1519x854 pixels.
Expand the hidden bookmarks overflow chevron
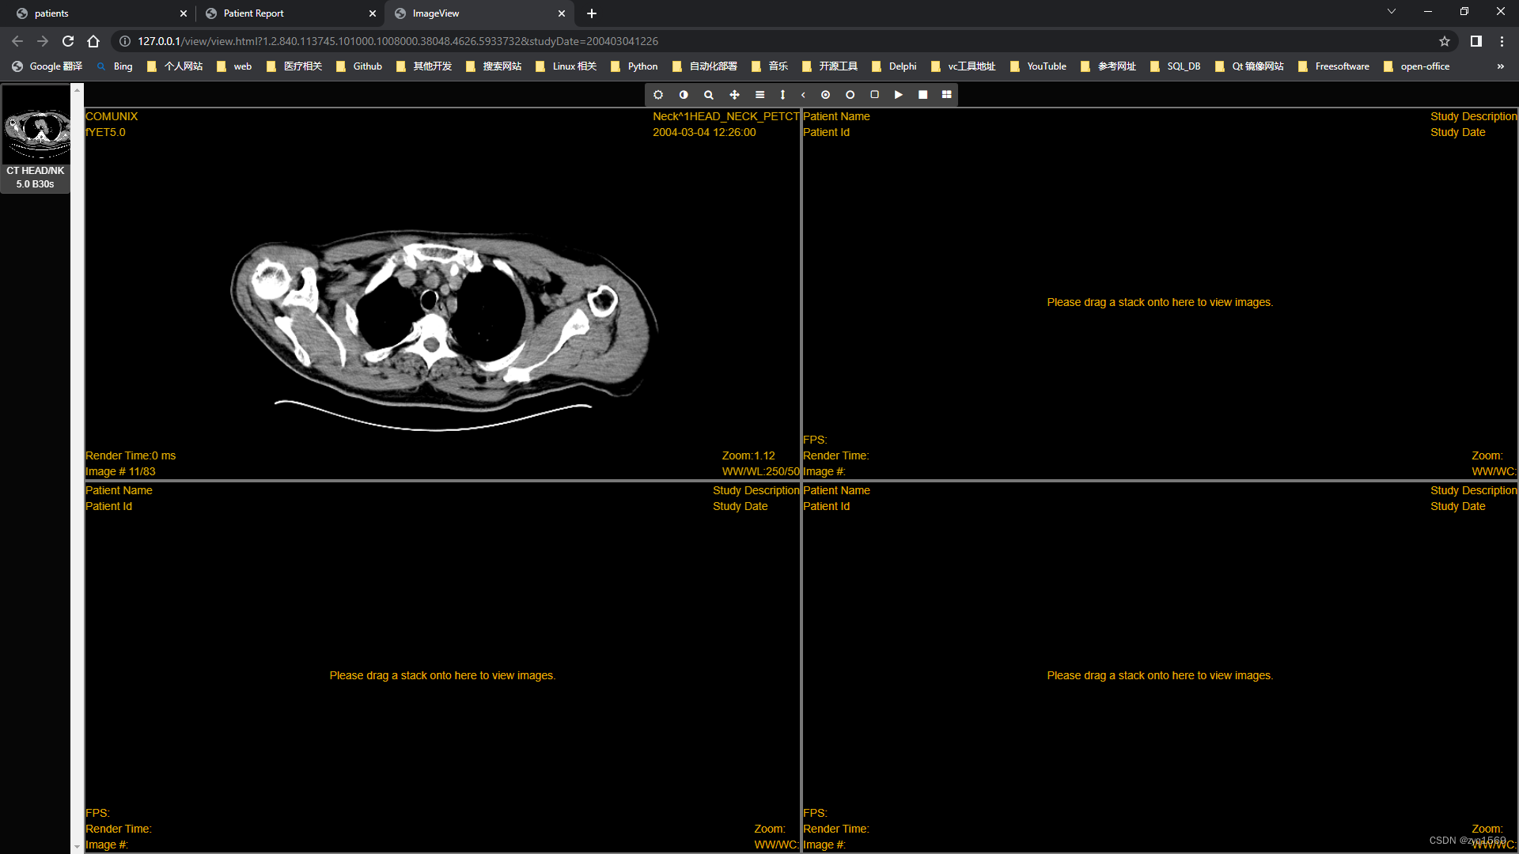1500,66
